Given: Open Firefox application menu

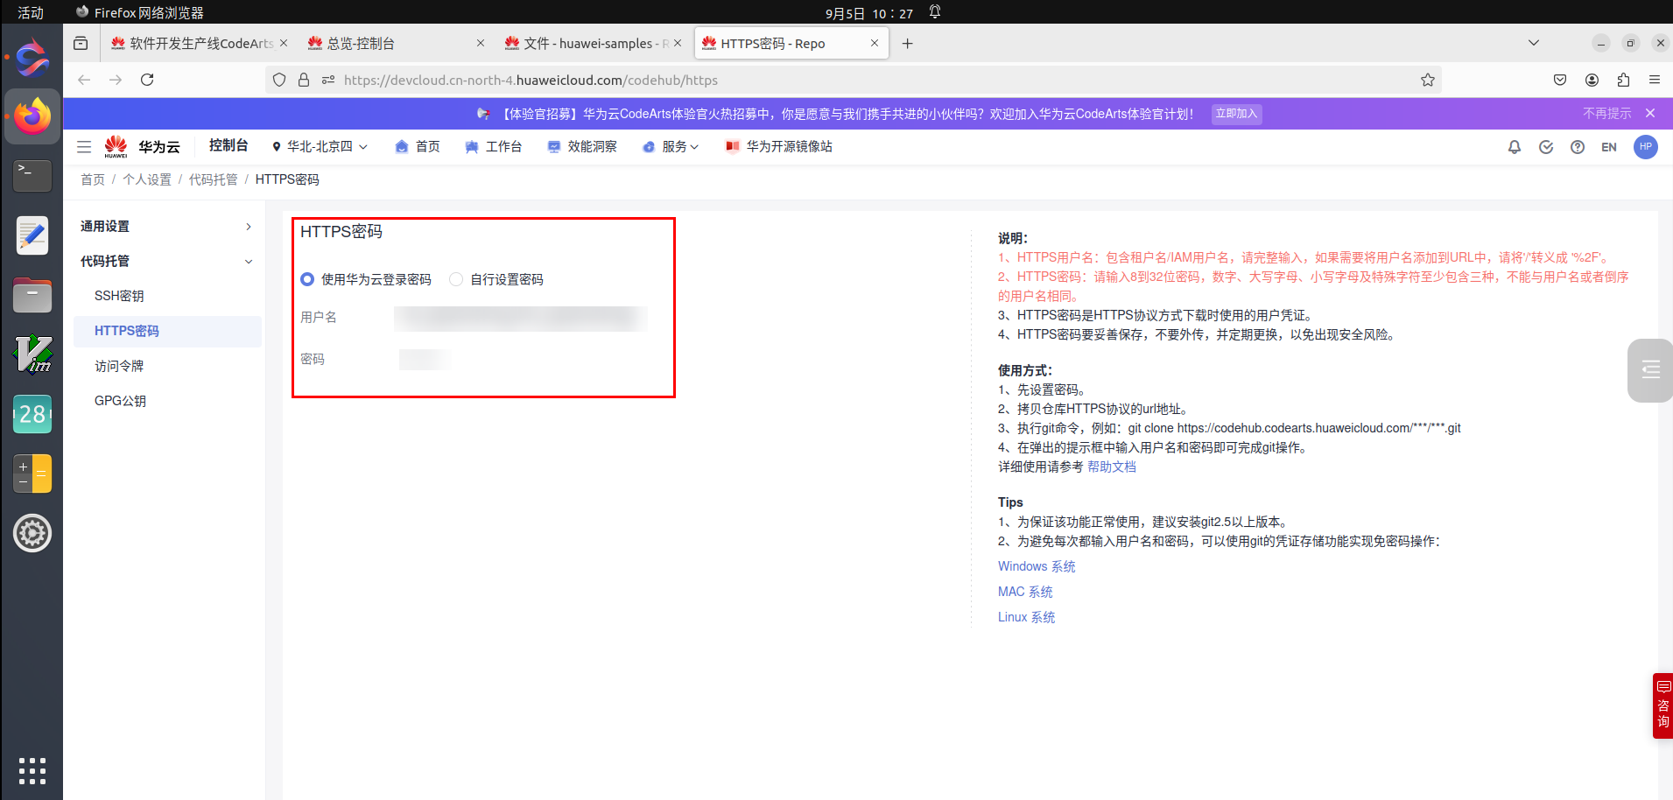Looking at the screenshot, I should point(1655,80).
